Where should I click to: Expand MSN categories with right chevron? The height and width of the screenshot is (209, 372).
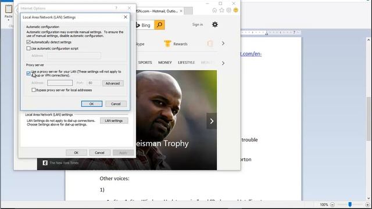click(x=223, y=63)
